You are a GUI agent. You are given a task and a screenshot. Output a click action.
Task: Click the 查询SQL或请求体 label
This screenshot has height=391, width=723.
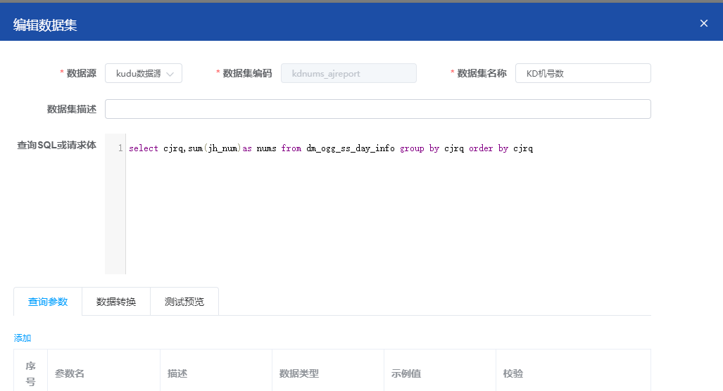[x=56, y=146]
